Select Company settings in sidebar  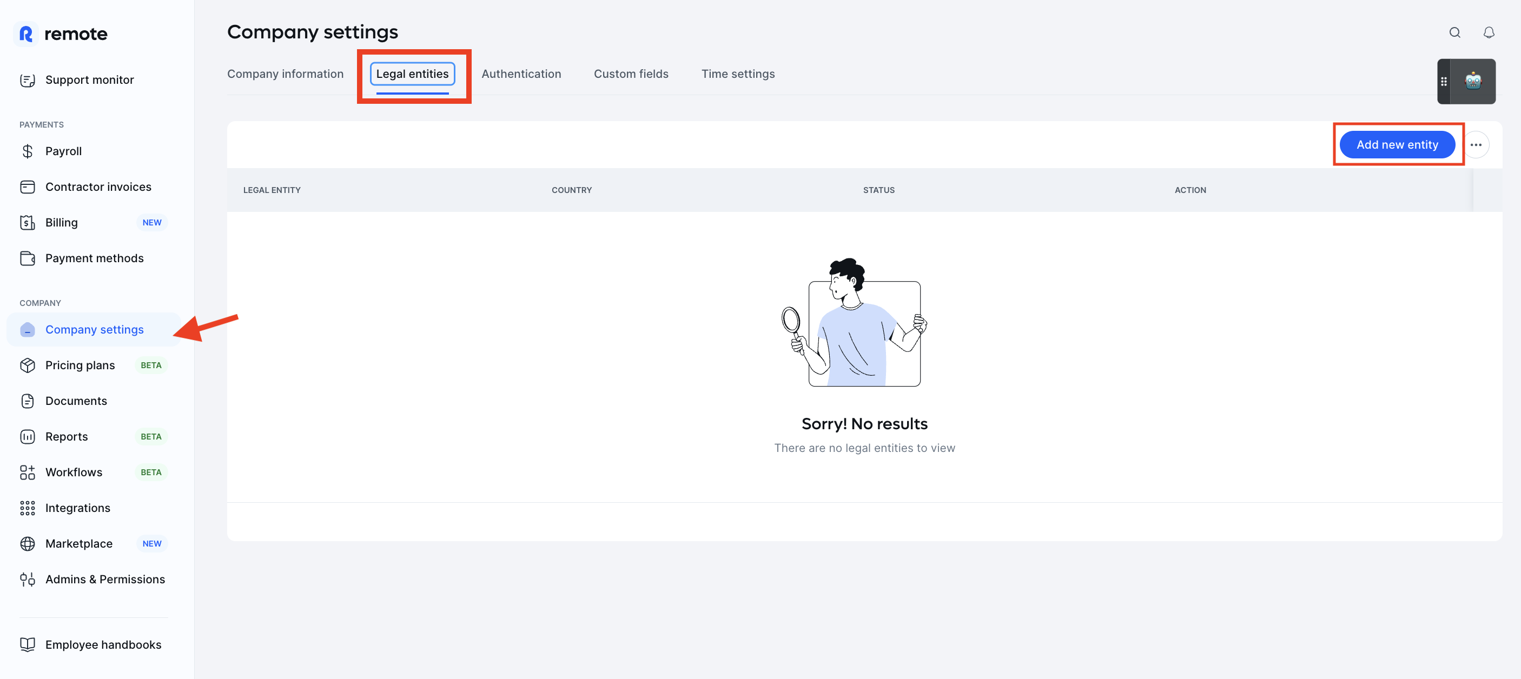93,330
